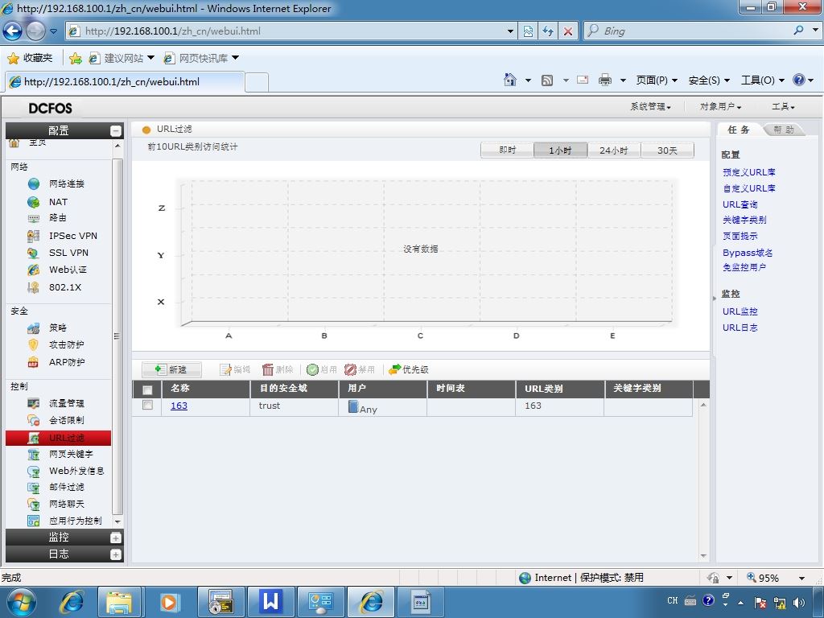This screenshot has height=618, width=824.
Task: Select the 802.1X icon
Action: 34,287
